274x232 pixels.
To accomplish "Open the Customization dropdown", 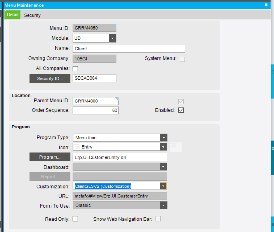I will coord(163,186).
